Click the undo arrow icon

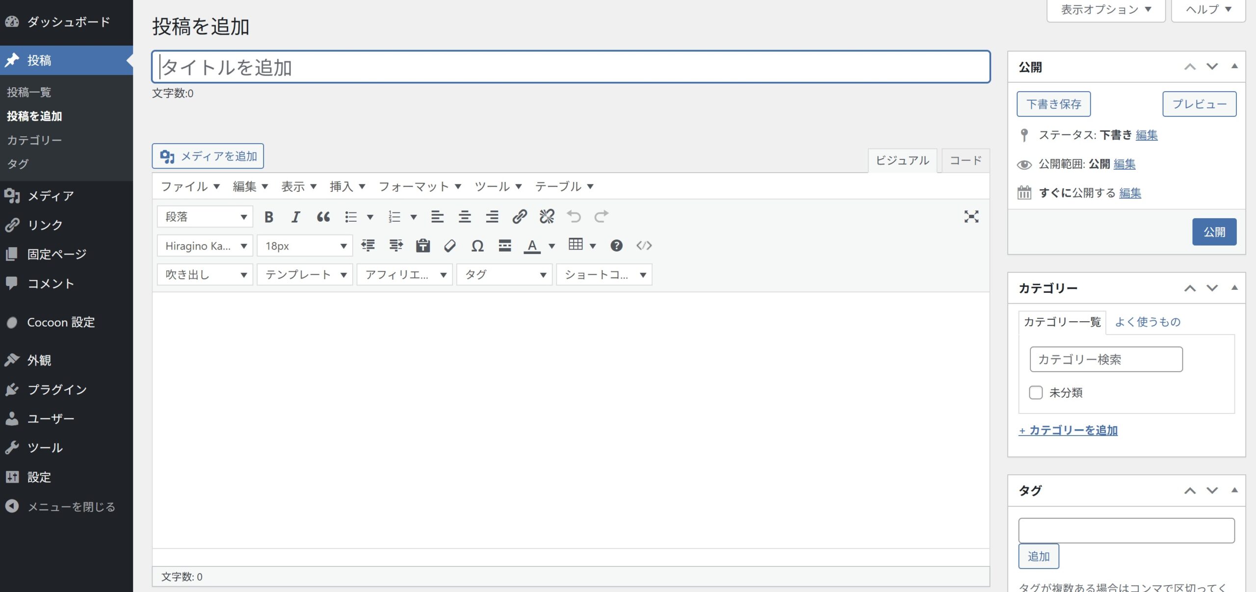coord(574,217)
